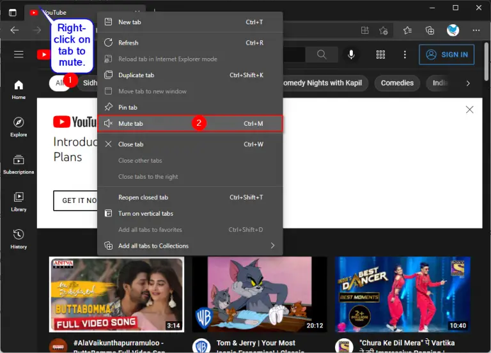491x353 pixels.
Task: Select Pin tab in context menu
Action: [190, 107]
